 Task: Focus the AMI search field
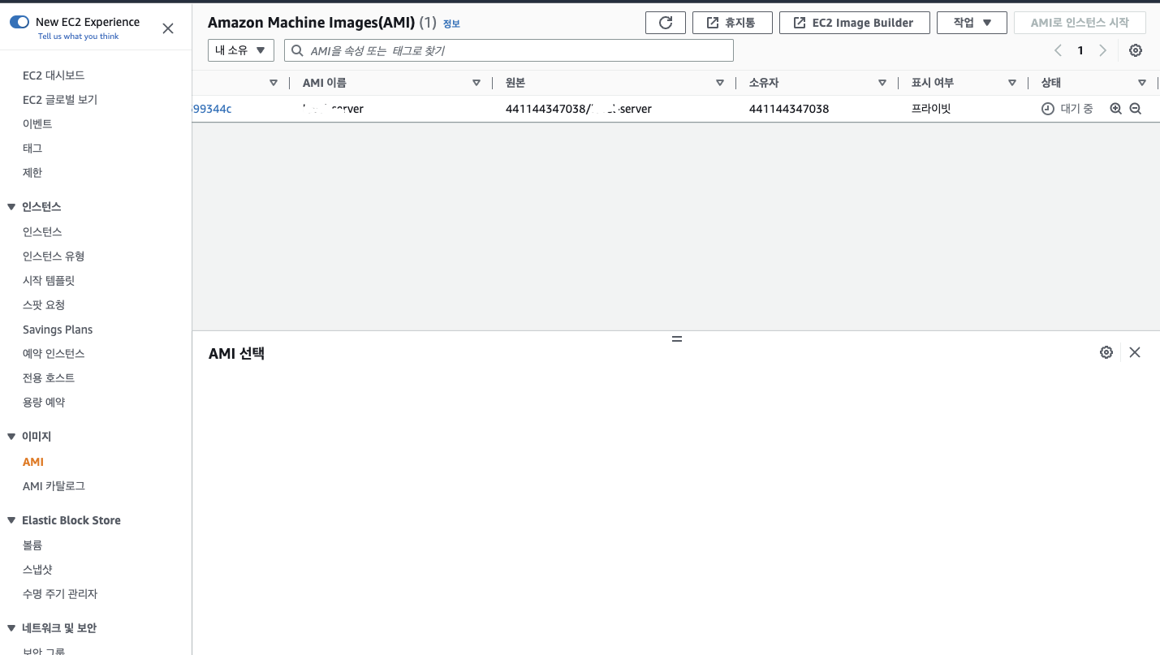(x=509, y=50)
